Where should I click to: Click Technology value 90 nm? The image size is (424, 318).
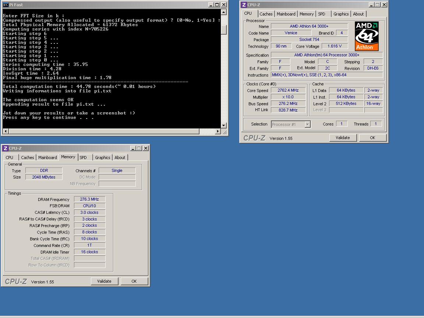click(281, 46)
